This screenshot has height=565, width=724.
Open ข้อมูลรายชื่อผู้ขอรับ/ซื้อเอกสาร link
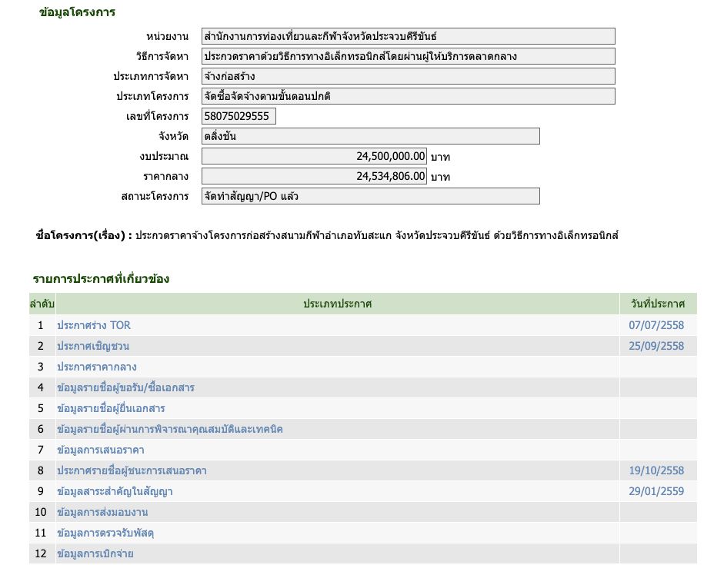point(125,387)
